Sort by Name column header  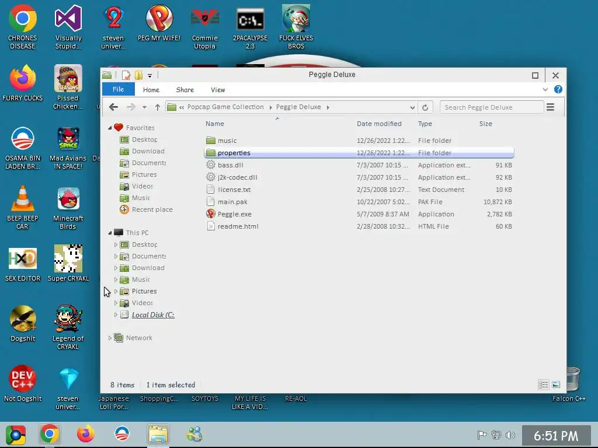click(x=215, y=124)
